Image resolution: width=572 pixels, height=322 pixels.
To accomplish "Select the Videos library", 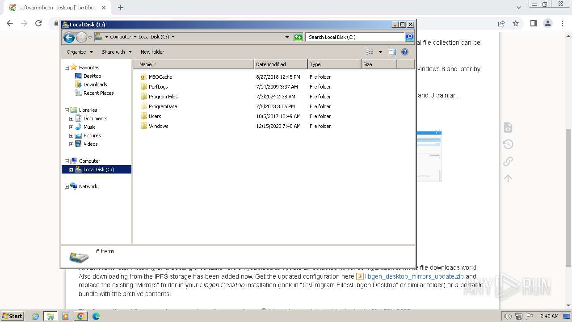I will (90, 144).
